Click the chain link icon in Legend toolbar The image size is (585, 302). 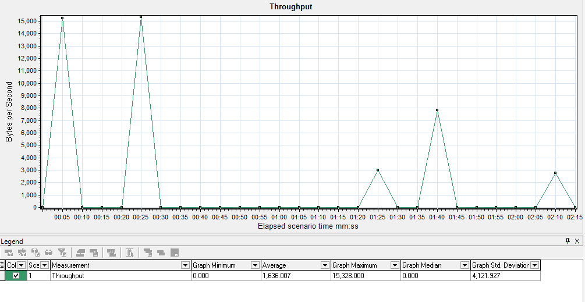[x=49, y=253]
